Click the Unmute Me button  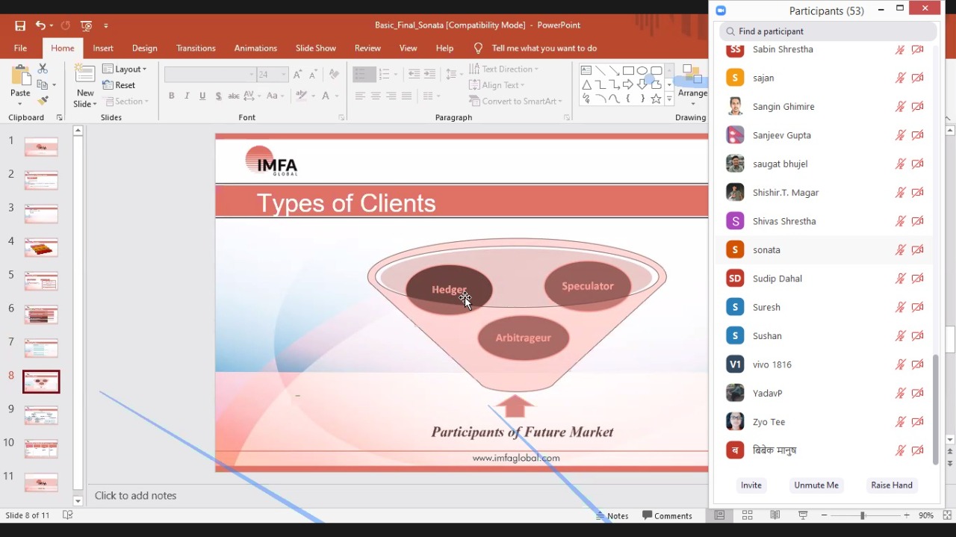816,485
